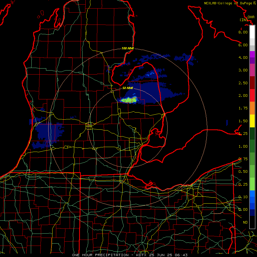The image size is (257, 257).
Task: Click the 8.00 legend value
Action: pyautogui.click(x=243, y=32)
